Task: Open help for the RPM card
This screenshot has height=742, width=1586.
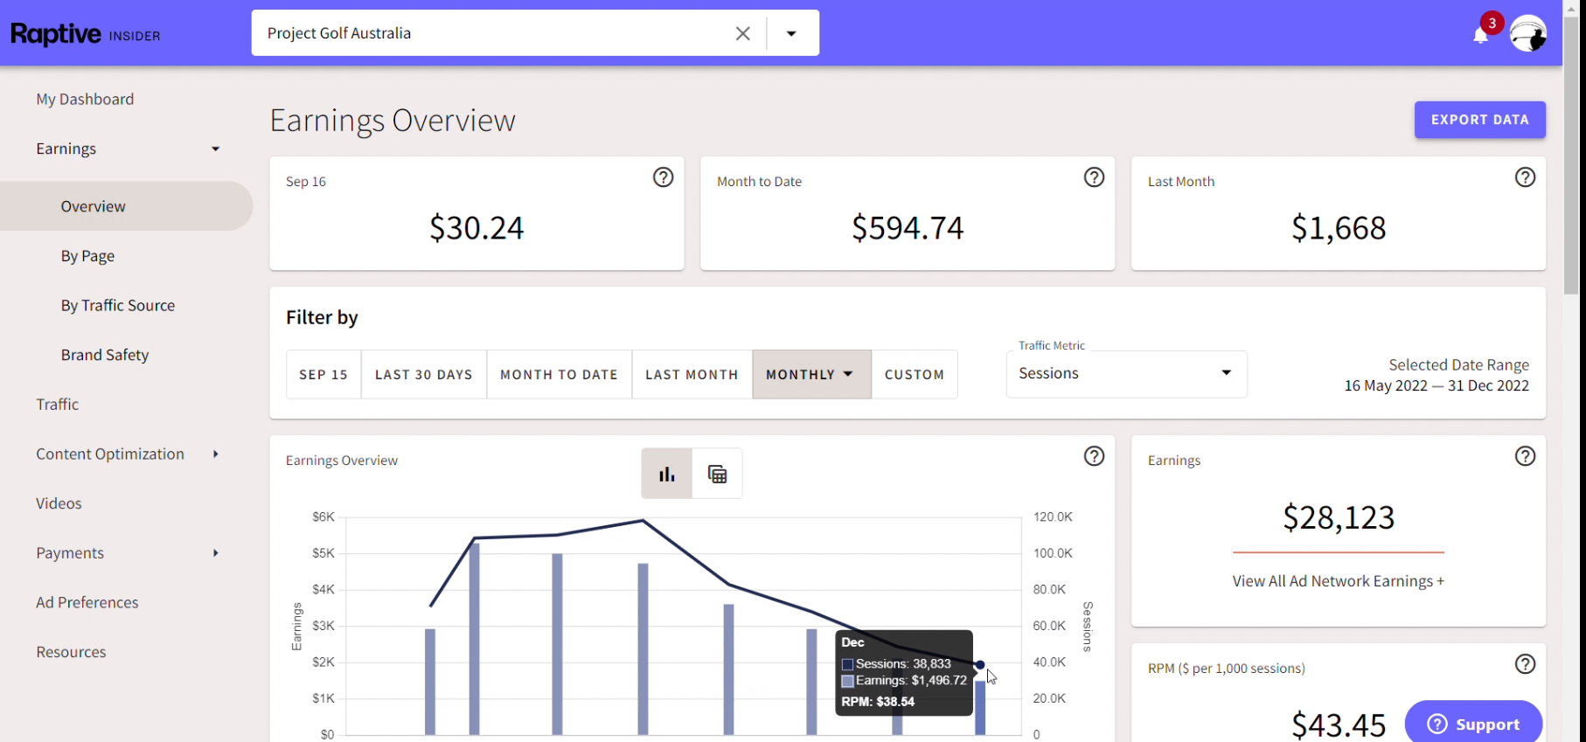Action: 1525,664
